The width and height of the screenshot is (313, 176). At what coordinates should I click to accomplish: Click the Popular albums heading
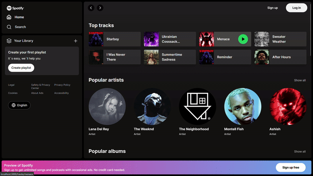pyautogui.click(x=107, y=151)
